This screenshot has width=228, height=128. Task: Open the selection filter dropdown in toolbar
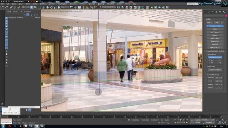pyautogui.click(x=25, y=7)
